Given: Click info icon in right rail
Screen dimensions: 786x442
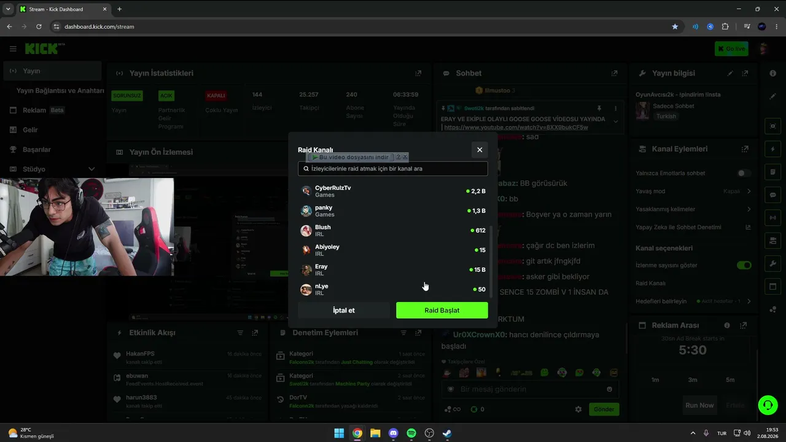Looking at the screenshot, I should (772, 73).
